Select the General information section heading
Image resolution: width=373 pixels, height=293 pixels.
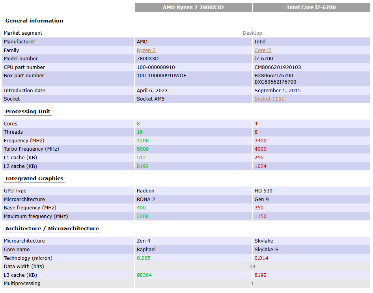(34, 21)
